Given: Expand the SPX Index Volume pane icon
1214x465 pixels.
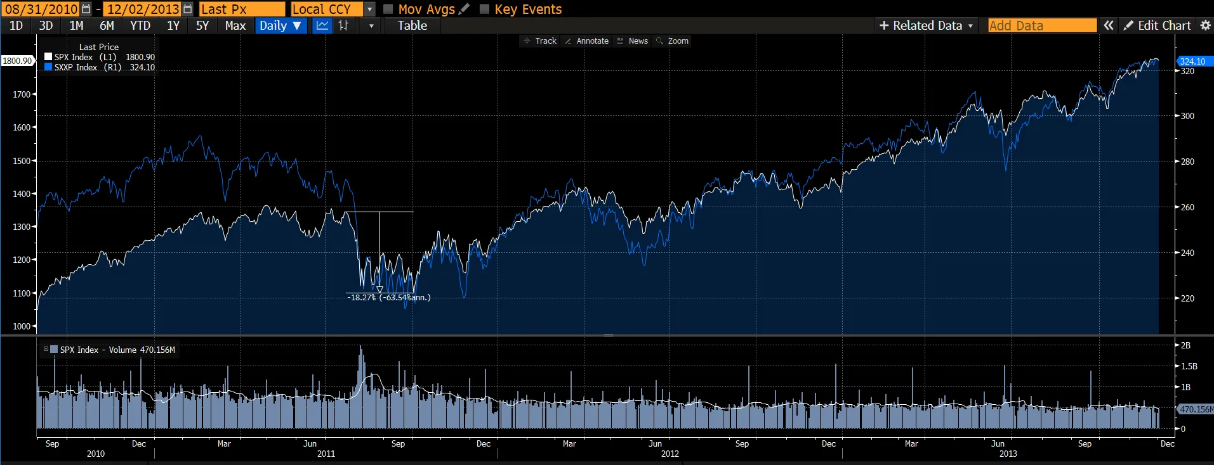Looking at the screenshot, I should pyautogui.click(x=46, y=349).
